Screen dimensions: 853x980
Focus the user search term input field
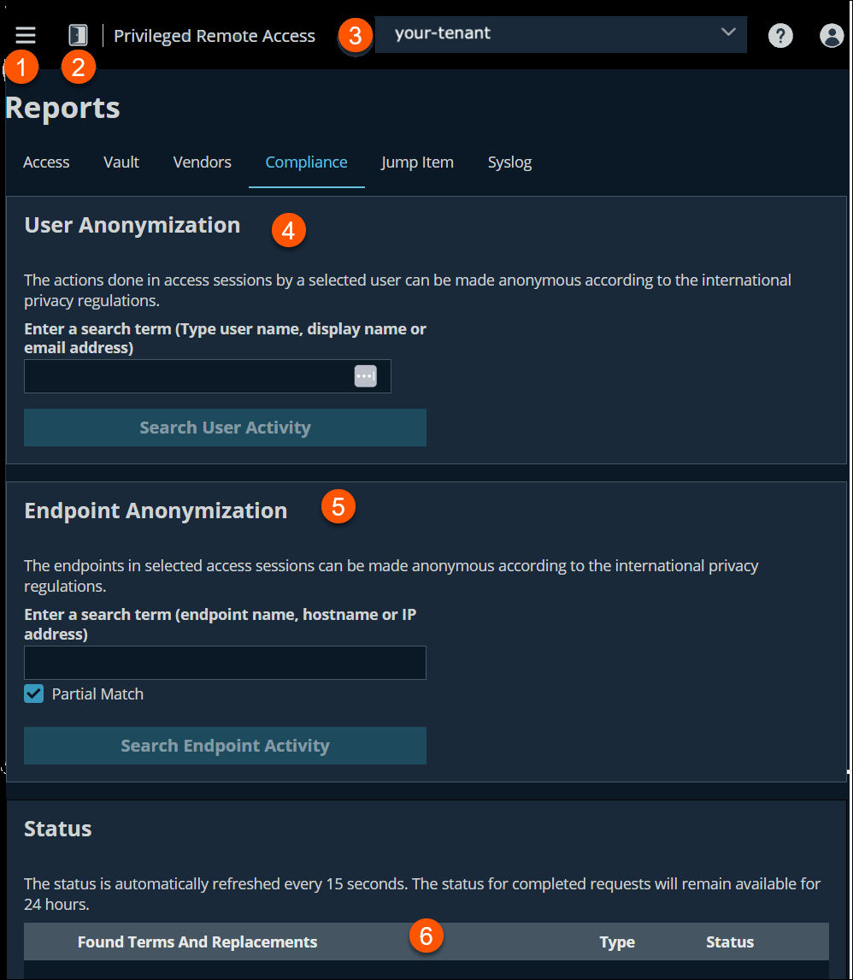coord(208,376)
